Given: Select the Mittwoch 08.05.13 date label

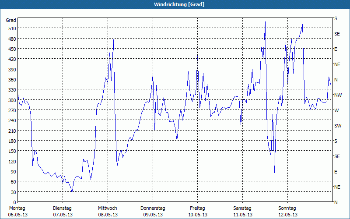Looking at the screenshot, I should pos(107,211).
